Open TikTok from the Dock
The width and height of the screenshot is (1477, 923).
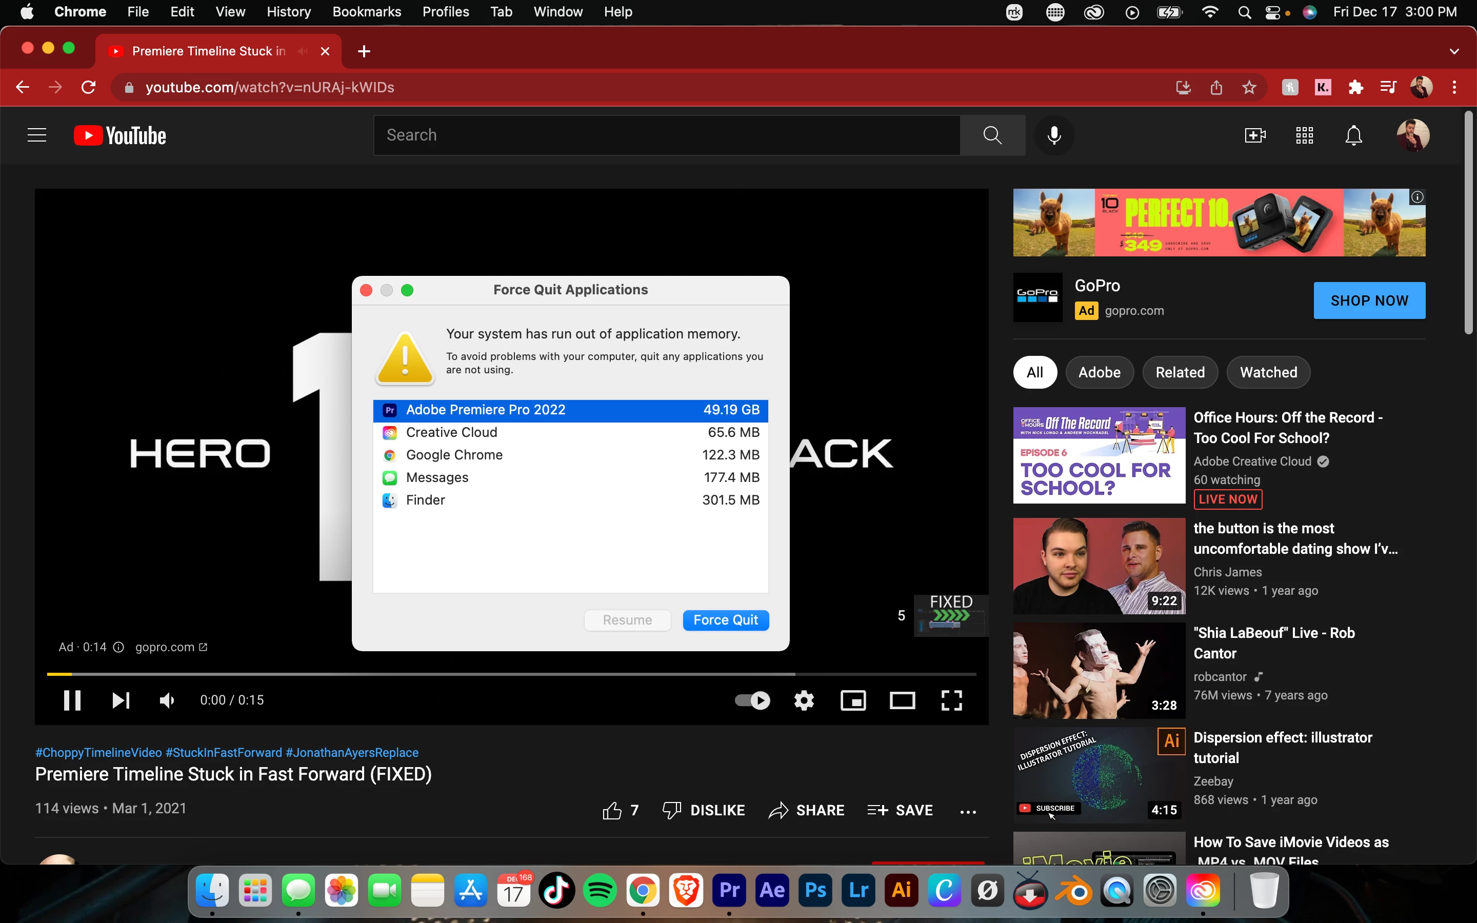pyautogui.click(x=556, y=891)
